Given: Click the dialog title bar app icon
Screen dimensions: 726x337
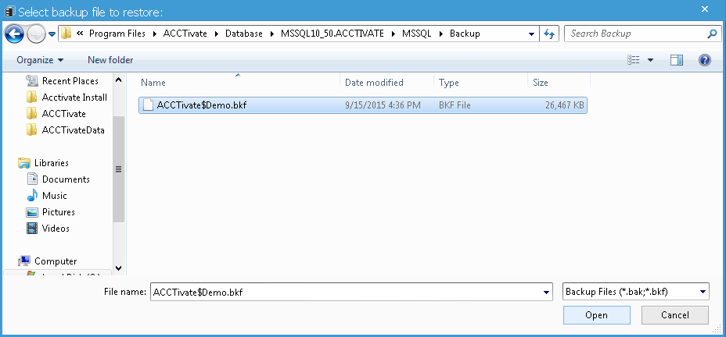Looking at the screenshot, I should (9, 11).
